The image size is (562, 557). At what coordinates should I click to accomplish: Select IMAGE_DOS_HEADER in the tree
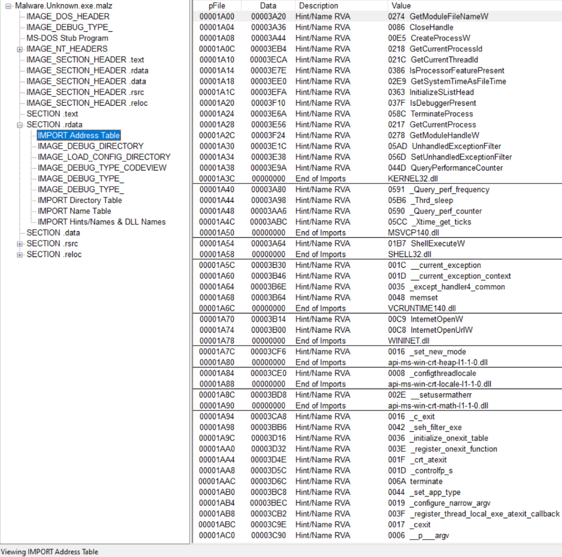point(68,17)
